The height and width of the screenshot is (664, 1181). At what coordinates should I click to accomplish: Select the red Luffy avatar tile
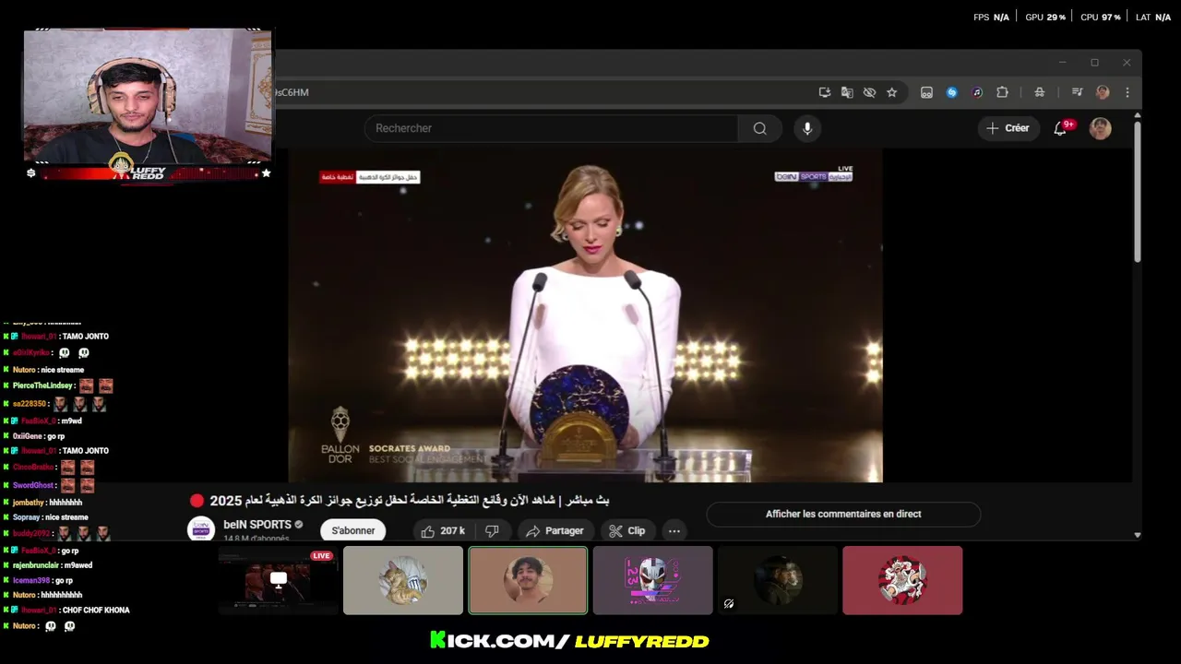902,580
